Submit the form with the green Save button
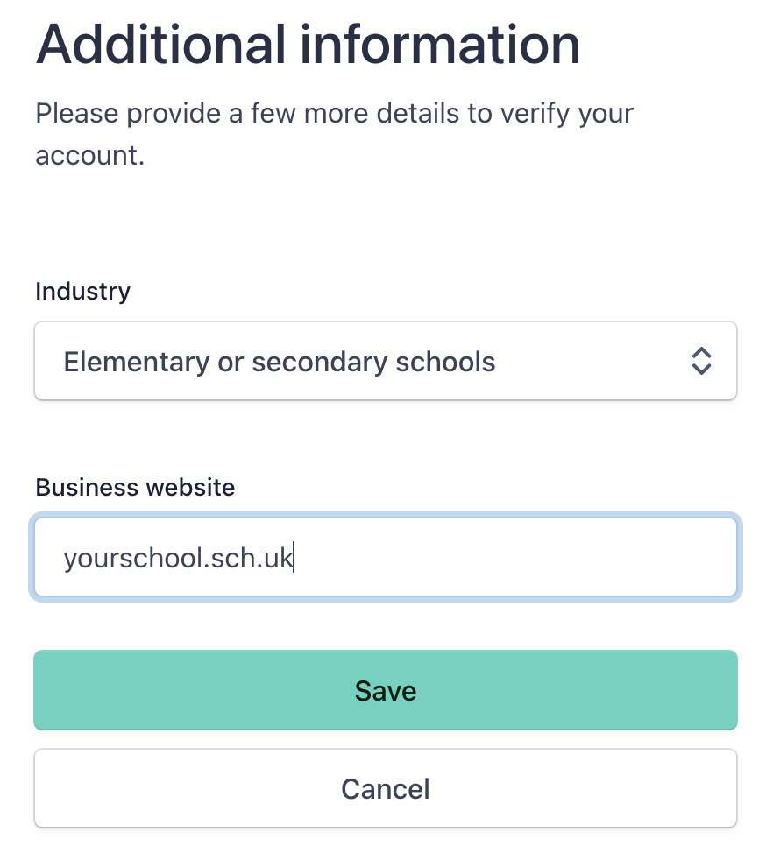The image size is (766, 853). (x=386, y=690)
